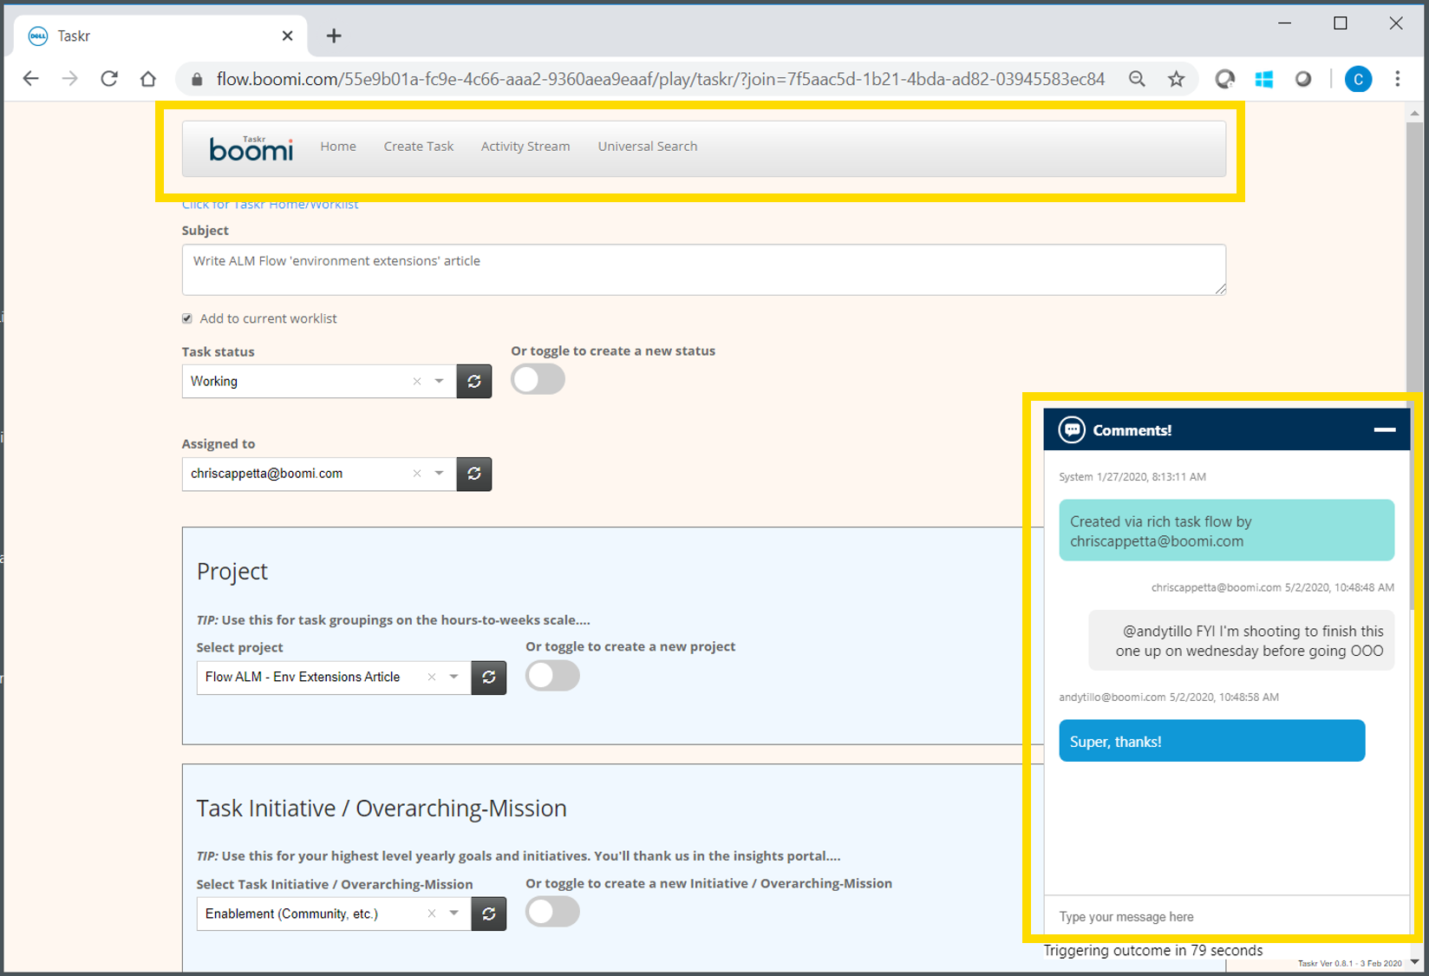Toggle creating a new status
The image size is (1429, 976).
coord(538,379)
